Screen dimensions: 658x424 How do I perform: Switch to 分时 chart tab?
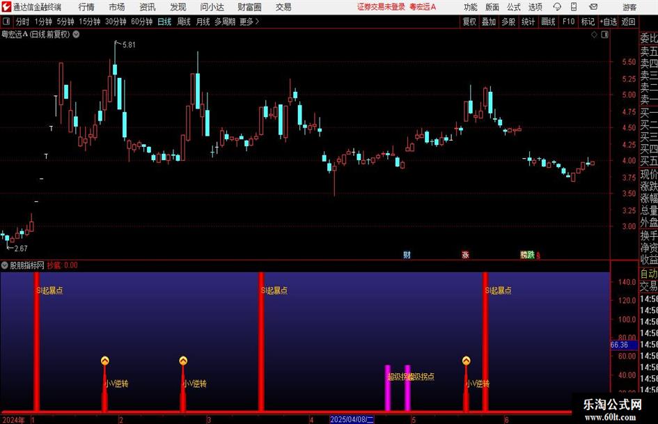(x=22, y=22)
